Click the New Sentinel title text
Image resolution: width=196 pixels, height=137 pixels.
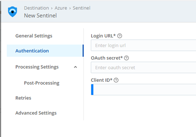[40, 15]
